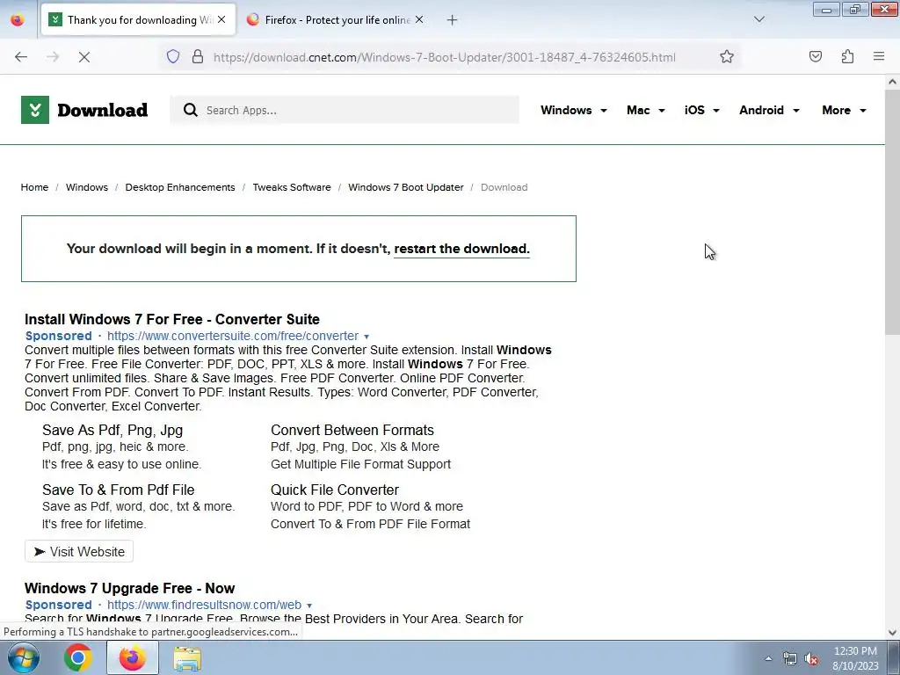
Task: Open 'Save To & From Pdf File' link
Action: (x=119, y=490)
